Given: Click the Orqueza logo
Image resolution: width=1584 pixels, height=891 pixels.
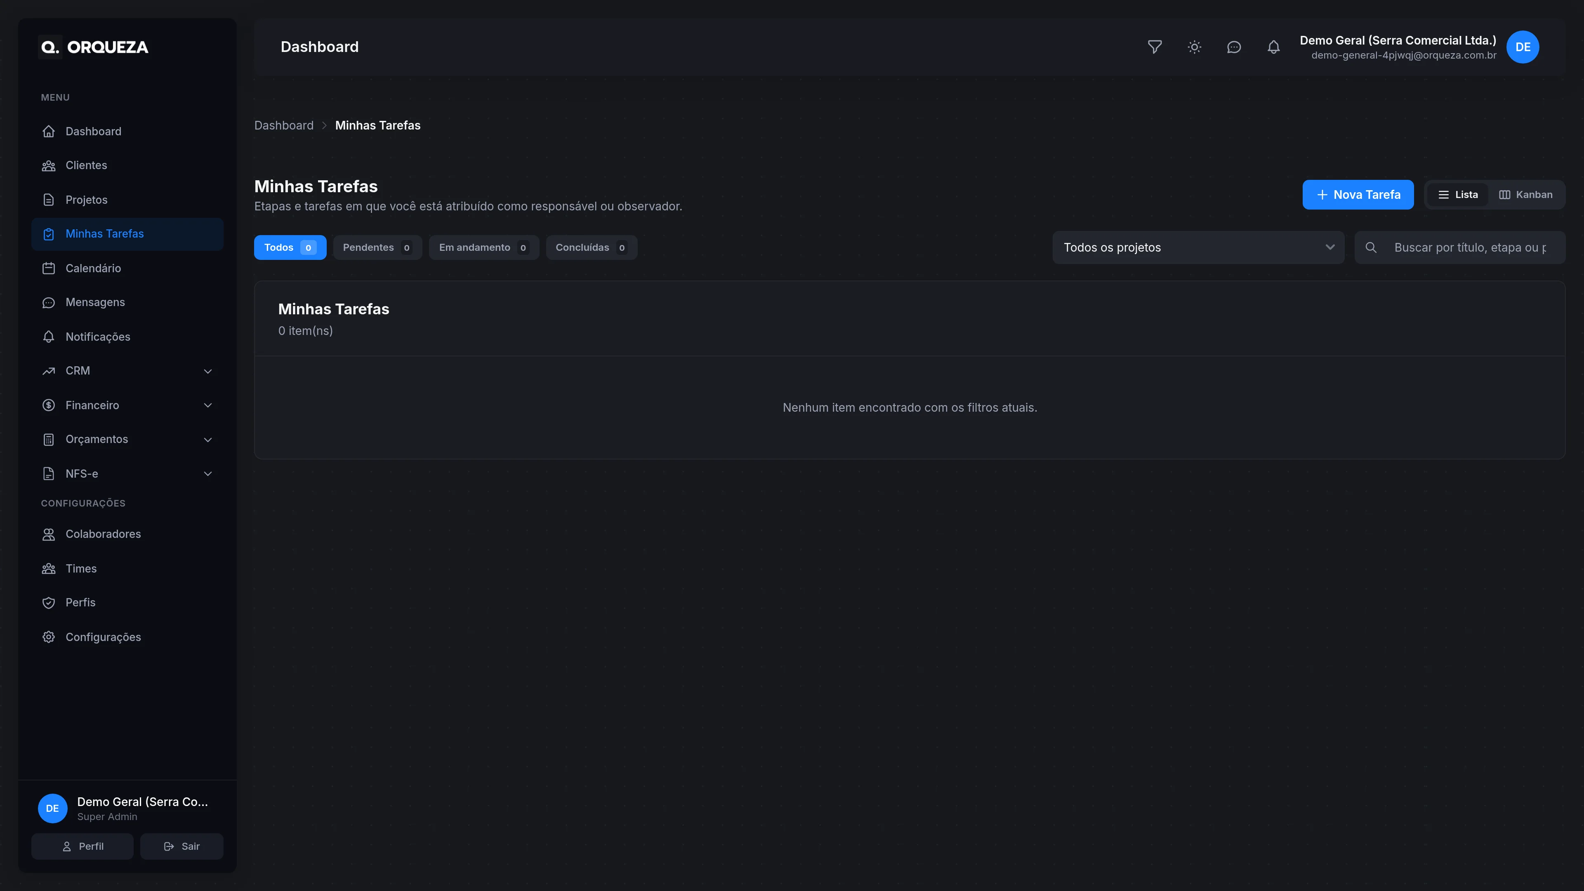Looking at the screenshot, I should (x=94, y=47).
